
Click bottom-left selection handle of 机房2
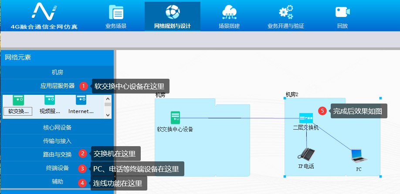click(285, 176)
